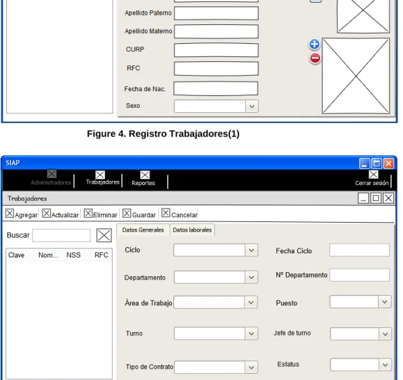This screenshot has height=380, width=403.
Task: Click the RFC input field
Action: click(x=216, y=69)
